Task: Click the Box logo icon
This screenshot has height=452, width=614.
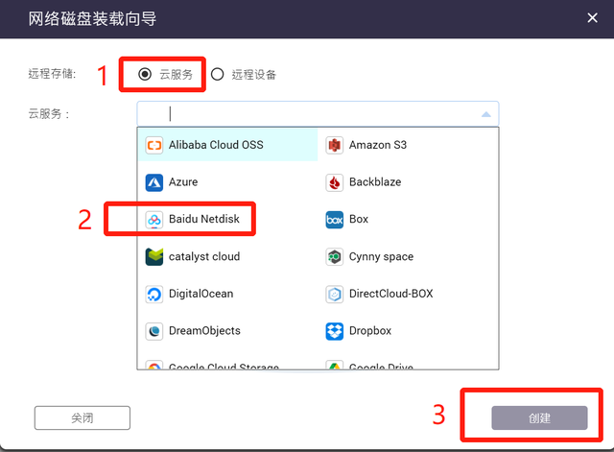Action: click(x=335, y=220)
